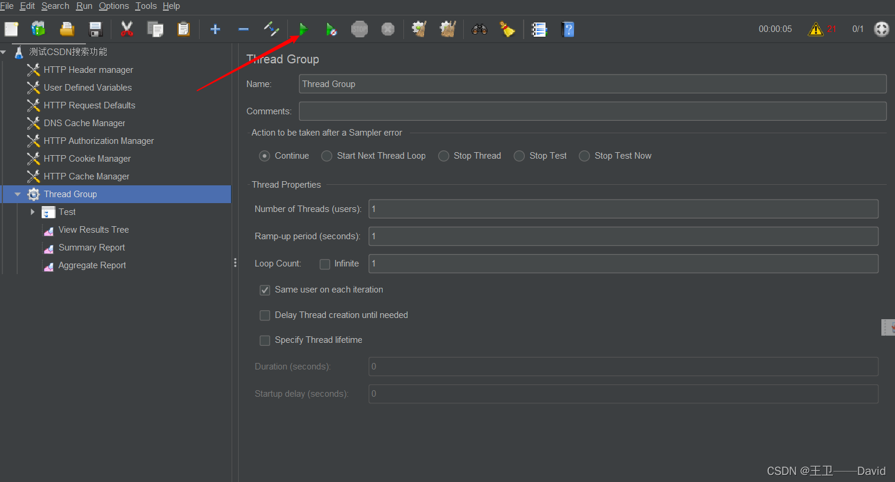Image resolution: width=895 pixels, height=482 pixels.
Task: Select the HTTP Authorization Manager node
Action: [x=98, y=141]
